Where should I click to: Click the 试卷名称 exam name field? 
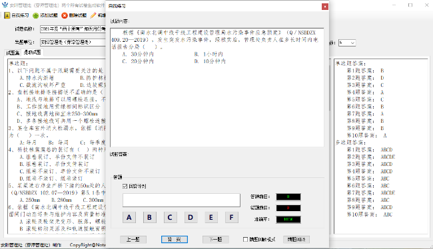click(73, 29)
